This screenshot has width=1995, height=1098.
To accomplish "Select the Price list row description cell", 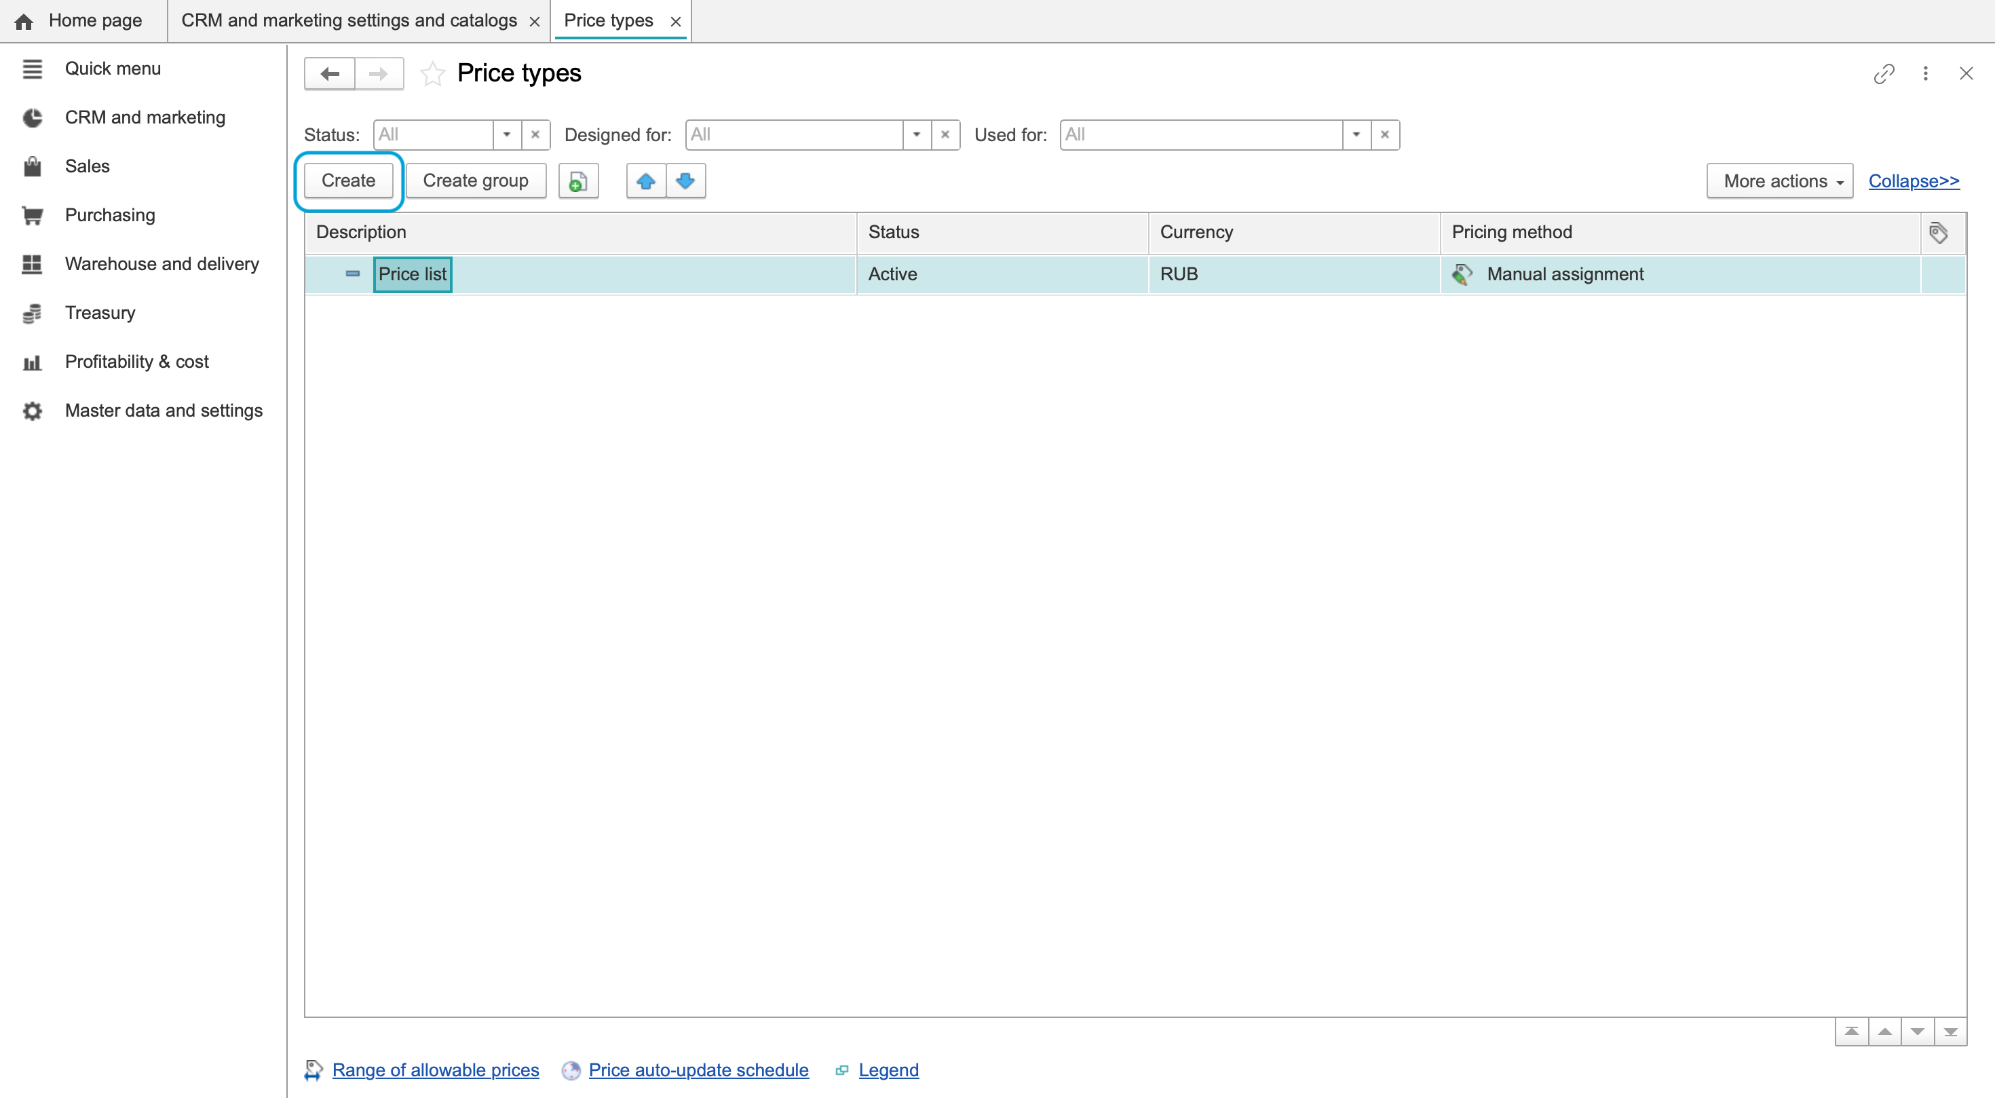I will 581,274.
